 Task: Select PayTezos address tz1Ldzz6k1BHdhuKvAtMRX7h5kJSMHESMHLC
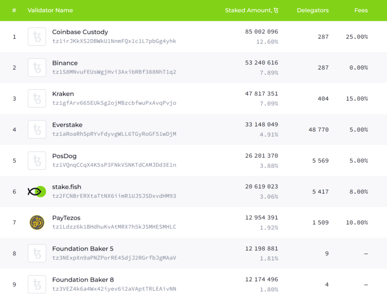pyautogui.click(x=114, y=227)
